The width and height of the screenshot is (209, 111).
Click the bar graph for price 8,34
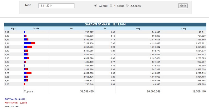[x=30, y=43]
